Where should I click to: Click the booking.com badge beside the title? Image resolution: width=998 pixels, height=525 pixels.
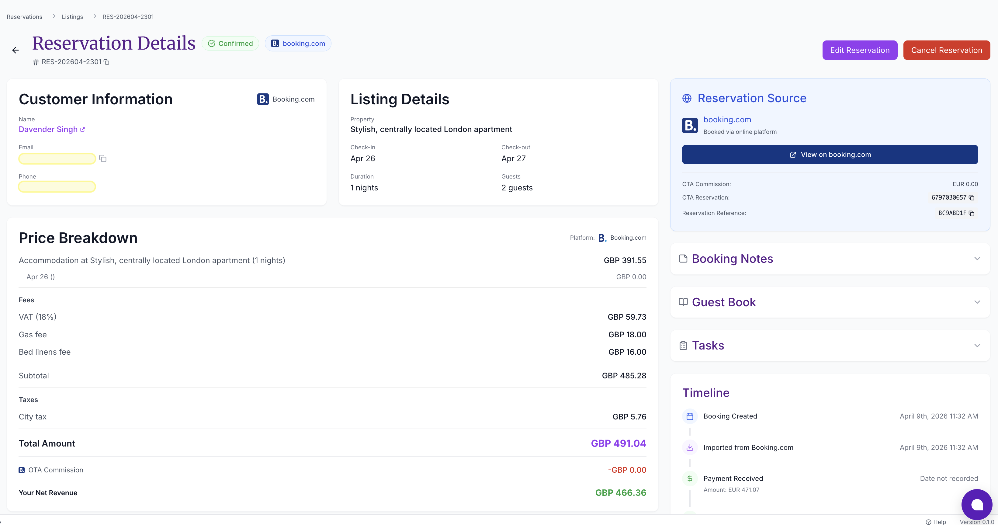click(298, 43)
